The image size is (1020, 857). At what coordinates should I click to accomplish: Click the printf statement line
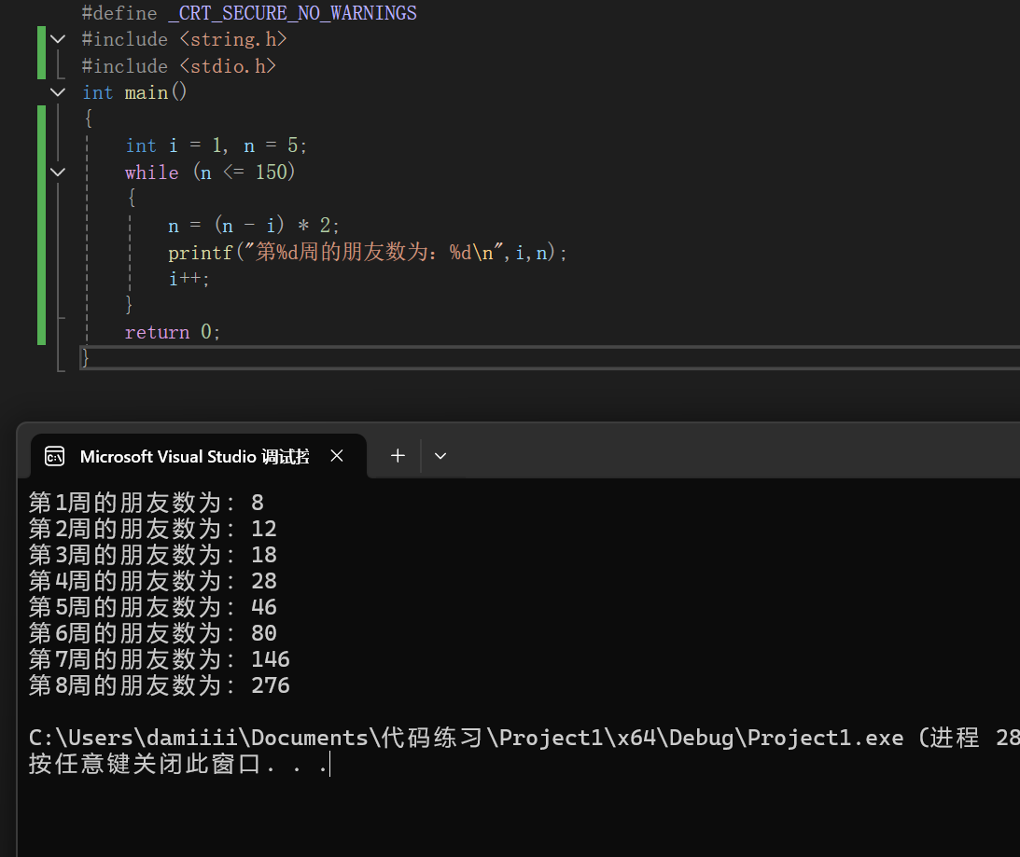pyautogui.click(x=368, y=253)
